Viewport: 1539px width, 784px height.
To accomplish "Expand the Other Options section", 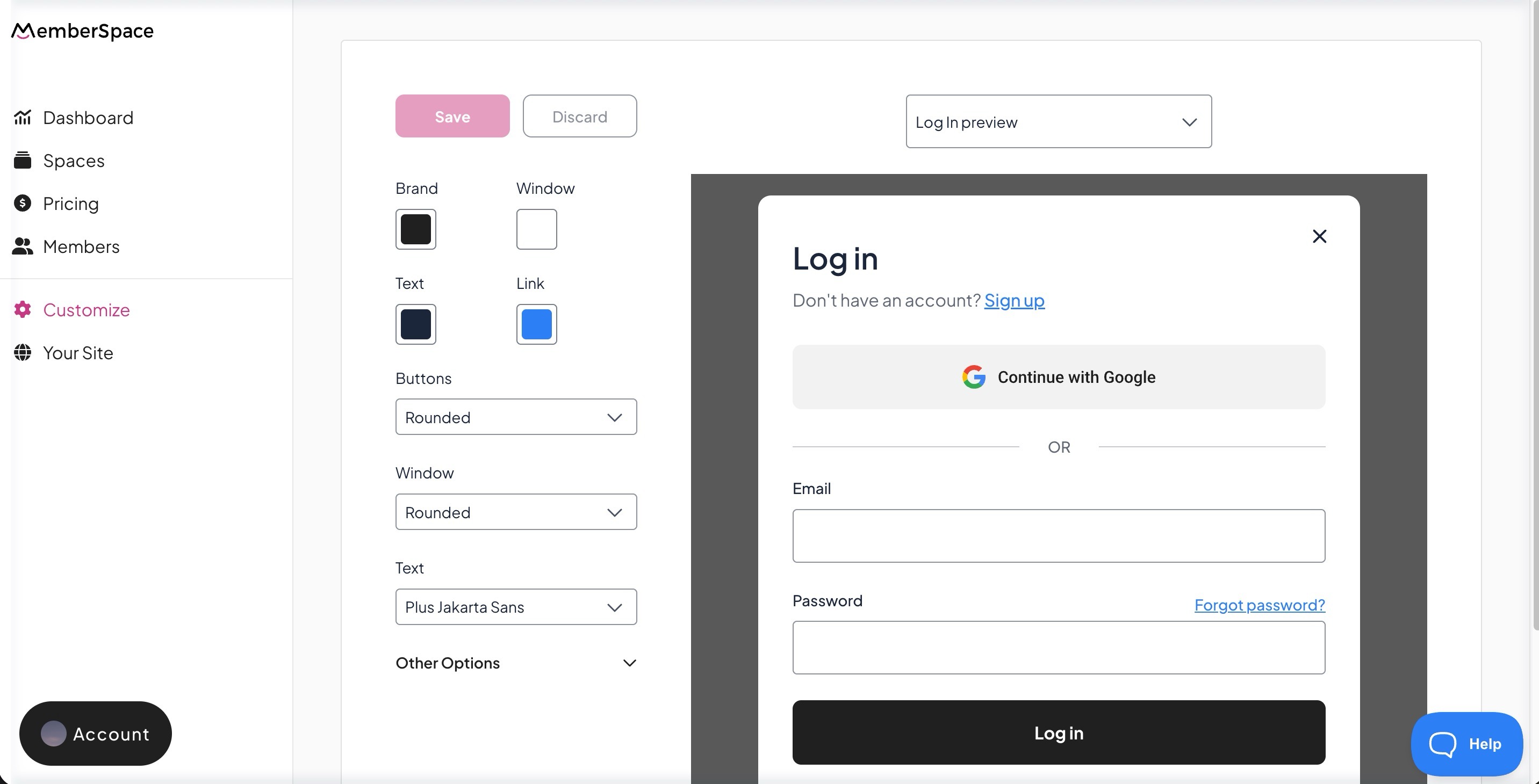I will pos(515,663).
